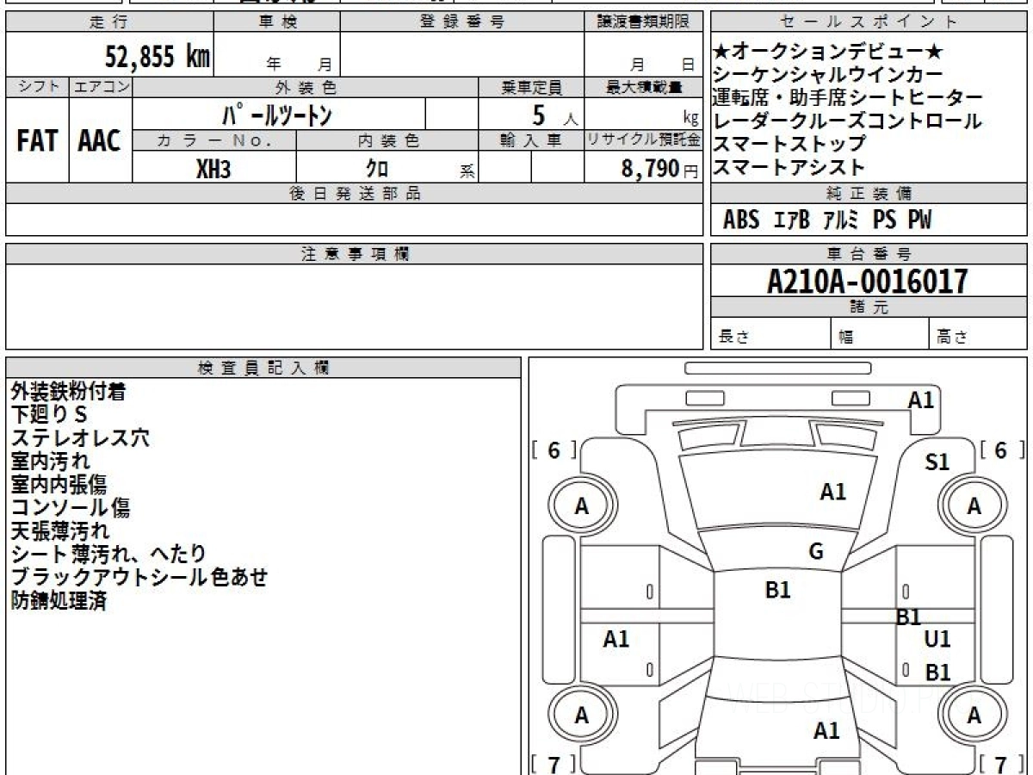
Task: Click the リサイクル預託金 header
Action: click(644, 140)
